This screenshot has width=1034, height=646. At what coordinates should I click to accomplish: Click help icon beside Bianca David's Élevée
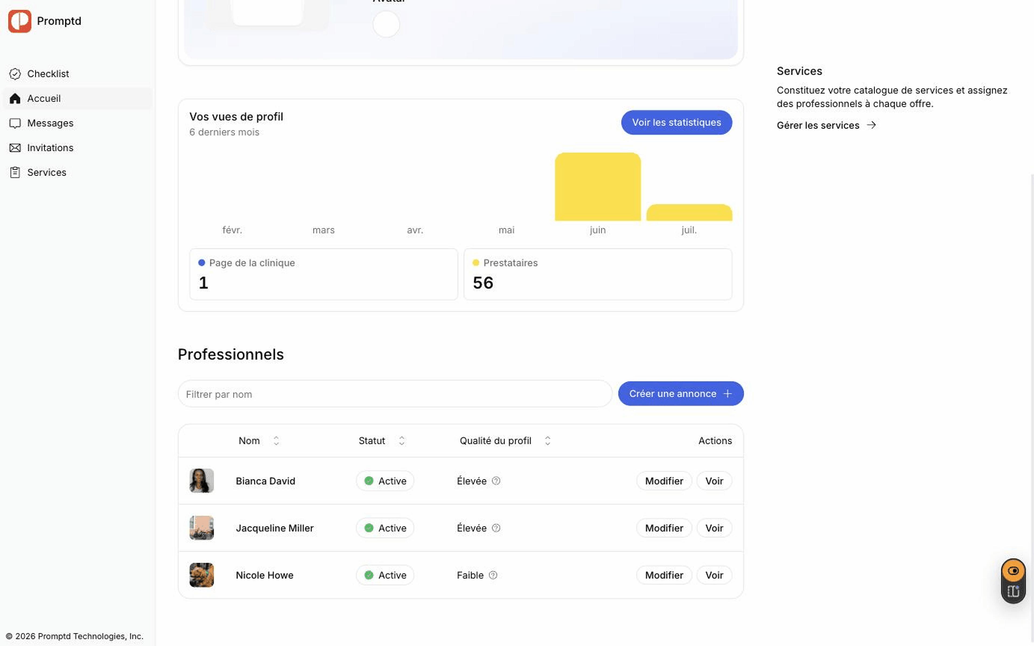pos(496,481)
